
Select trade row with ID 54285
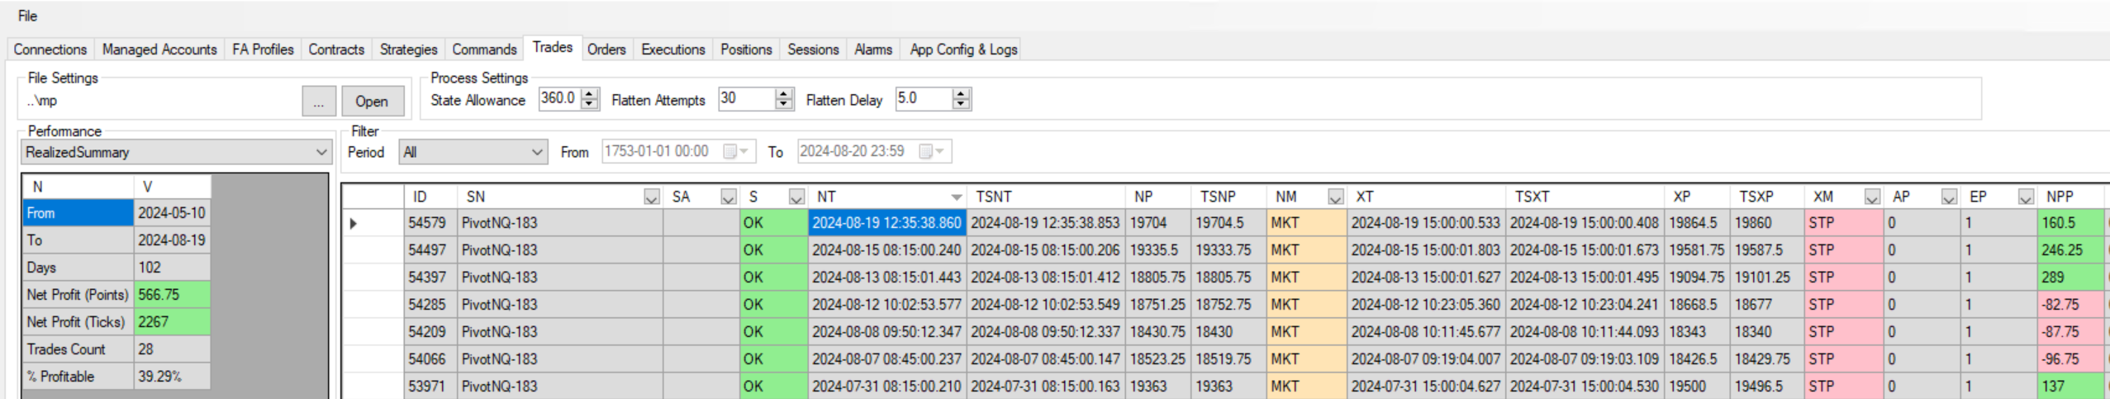tap(426, 305)
